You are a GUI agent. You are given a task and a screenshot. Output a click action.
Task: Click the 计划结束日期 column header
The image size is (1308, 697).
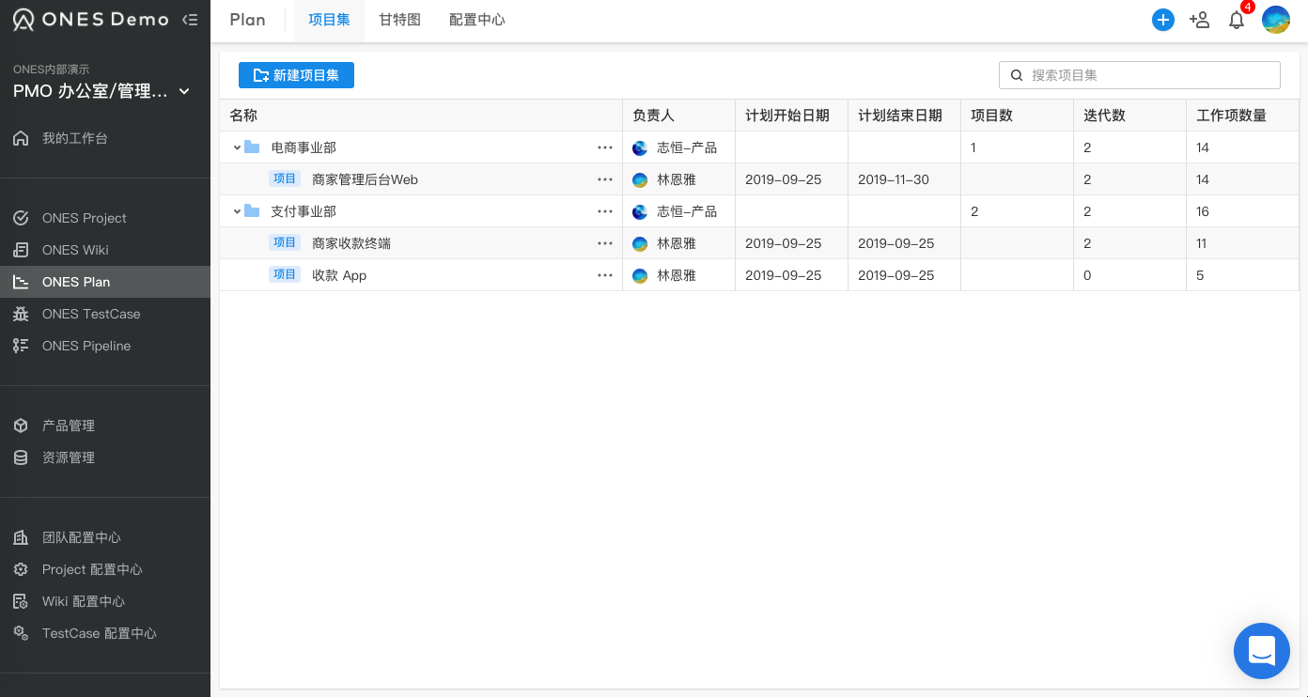click(904, 116)
